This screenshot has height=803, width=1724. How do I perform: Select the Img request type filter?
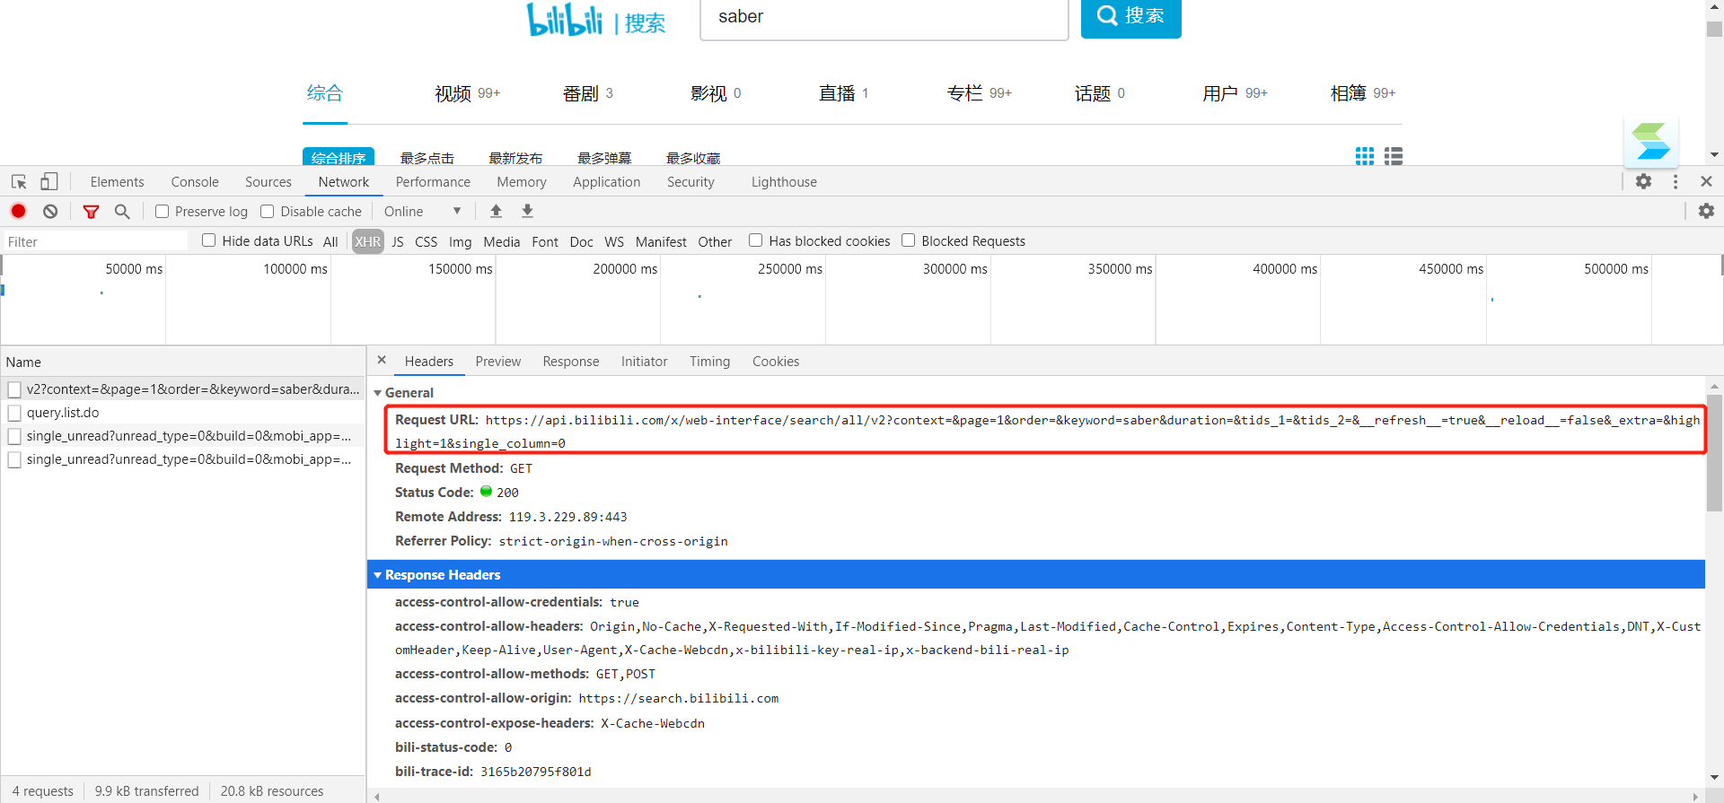point(460,242)
